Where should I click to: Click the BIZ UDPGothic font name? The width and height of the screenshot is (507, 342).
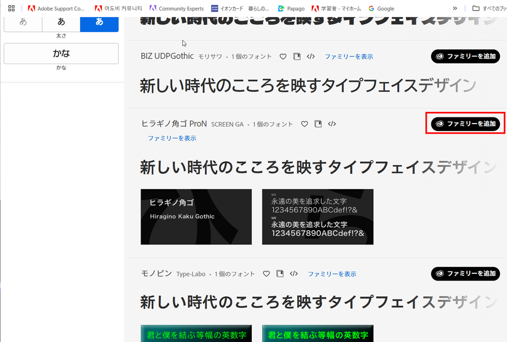167,56
